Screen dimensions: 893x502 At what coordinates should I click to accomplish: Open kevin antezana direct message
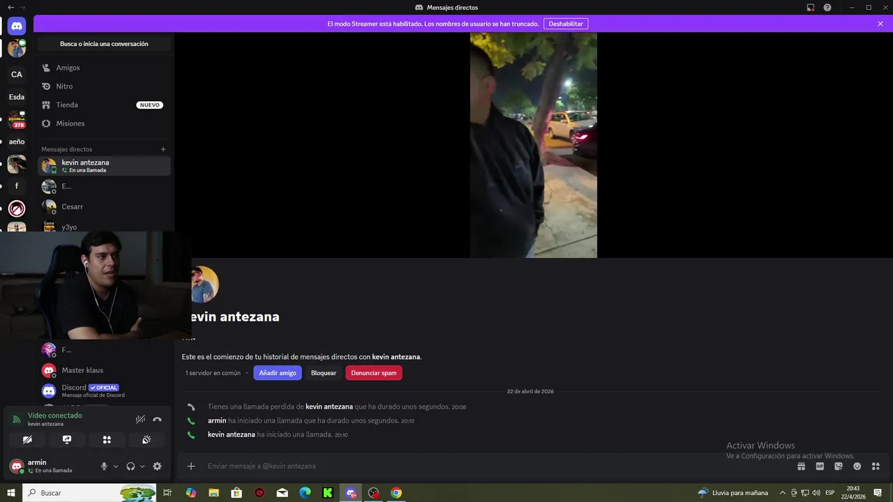[104, 166]
